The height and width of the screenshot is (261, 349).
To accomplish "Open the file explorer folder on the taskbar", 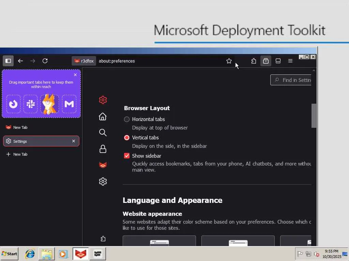I will tap(46, 254).
